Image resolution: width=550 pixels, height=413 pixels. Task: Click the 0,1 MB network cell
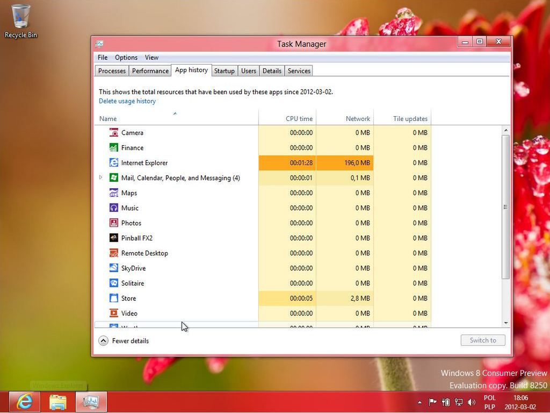pyautogui.click(x=345, y=177)
